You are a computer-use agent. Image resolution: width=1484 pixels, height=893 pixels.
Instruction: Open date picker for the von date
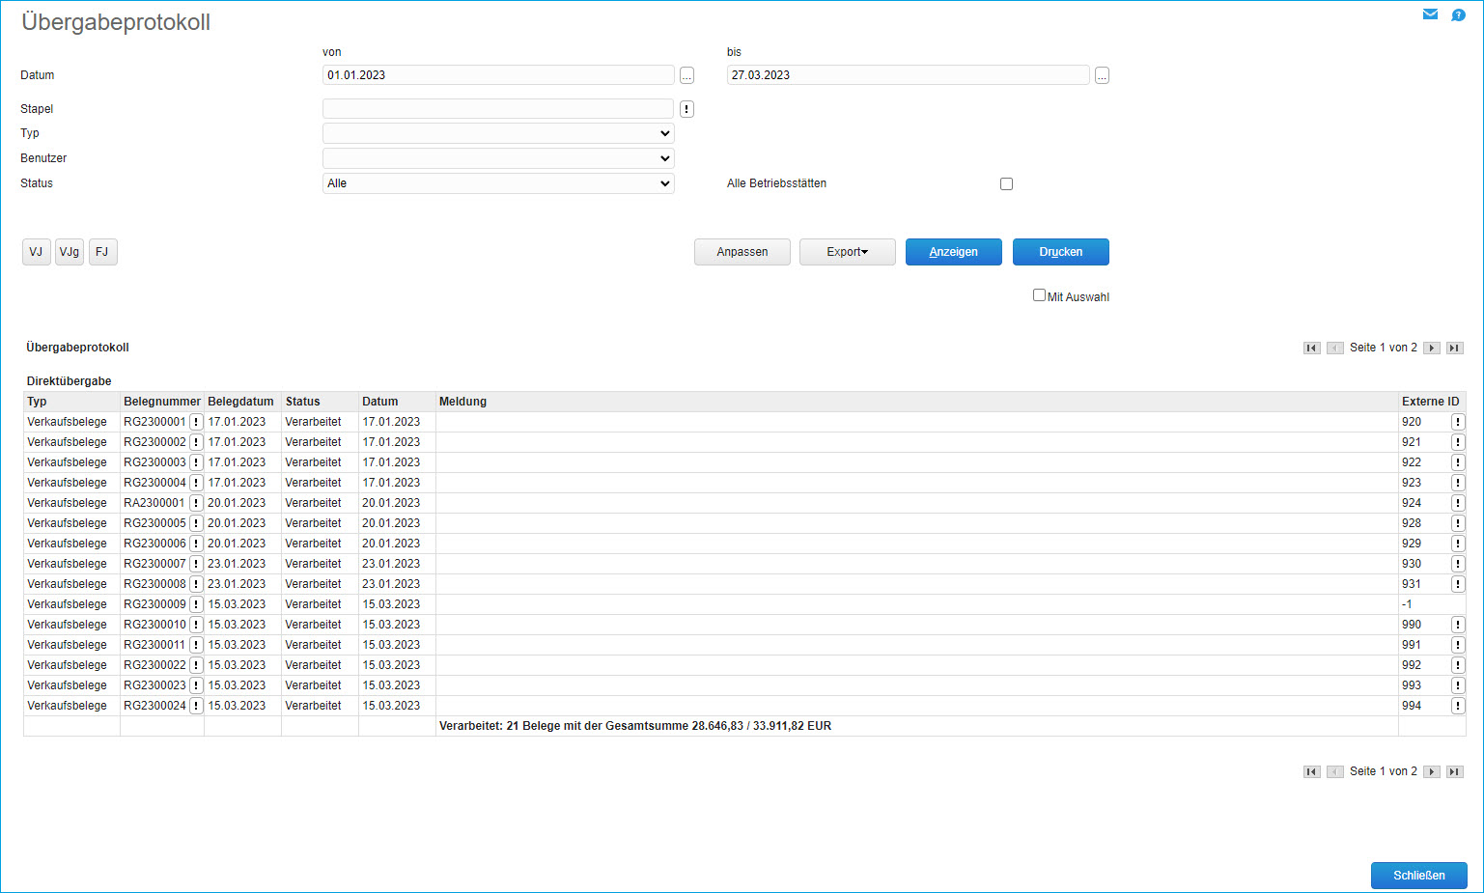686,75
